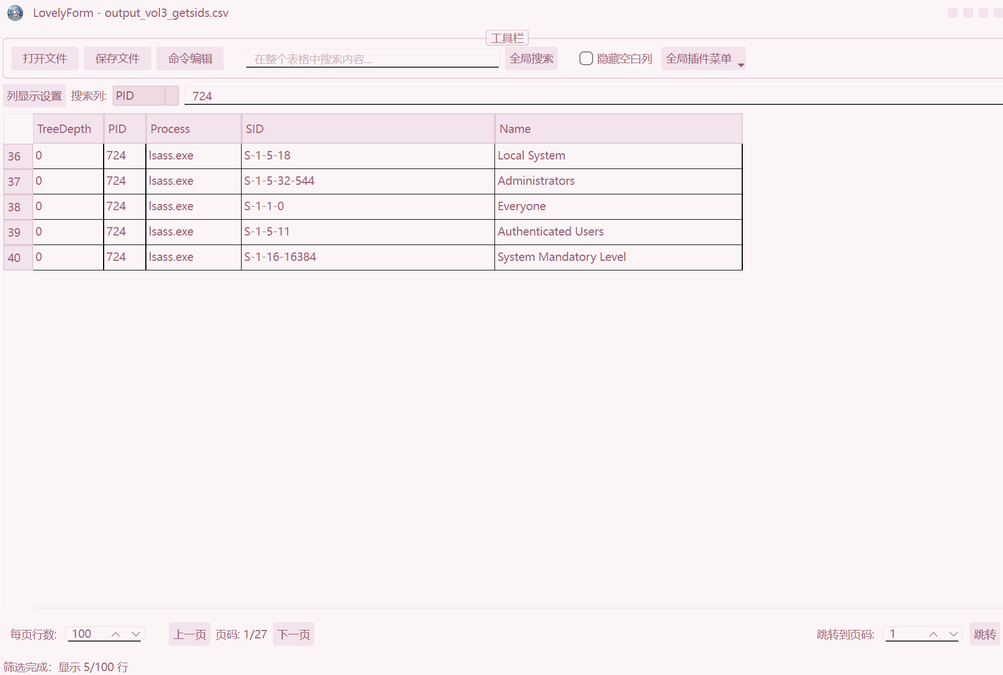The image size is (1003, 675).
Task: Click 打开文件 to open a file
Action: (44, 59)
